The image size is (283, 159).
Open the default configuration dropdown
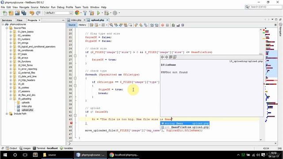pos(58,13)
